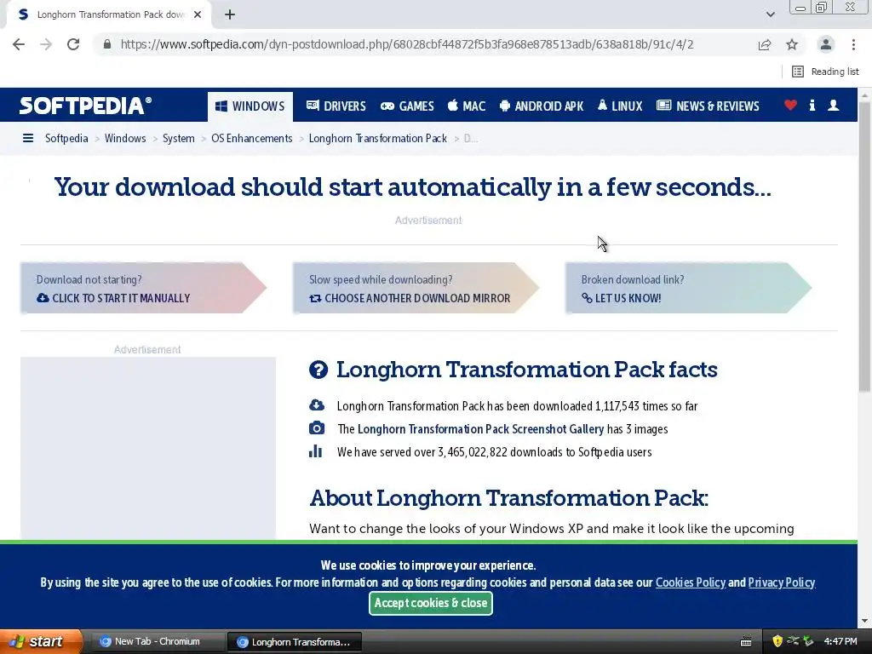872x654 pixels.
Task: Click the red heart favorites icon
Action: point(790,105)
